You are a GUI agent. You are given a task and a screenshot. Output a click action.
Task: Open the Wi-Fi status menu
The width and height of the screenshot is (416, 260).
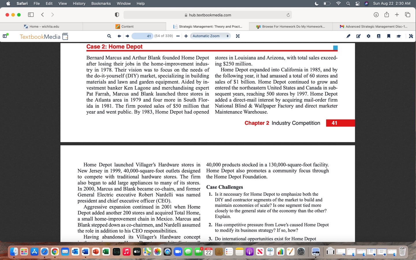[x=339, y=3]
